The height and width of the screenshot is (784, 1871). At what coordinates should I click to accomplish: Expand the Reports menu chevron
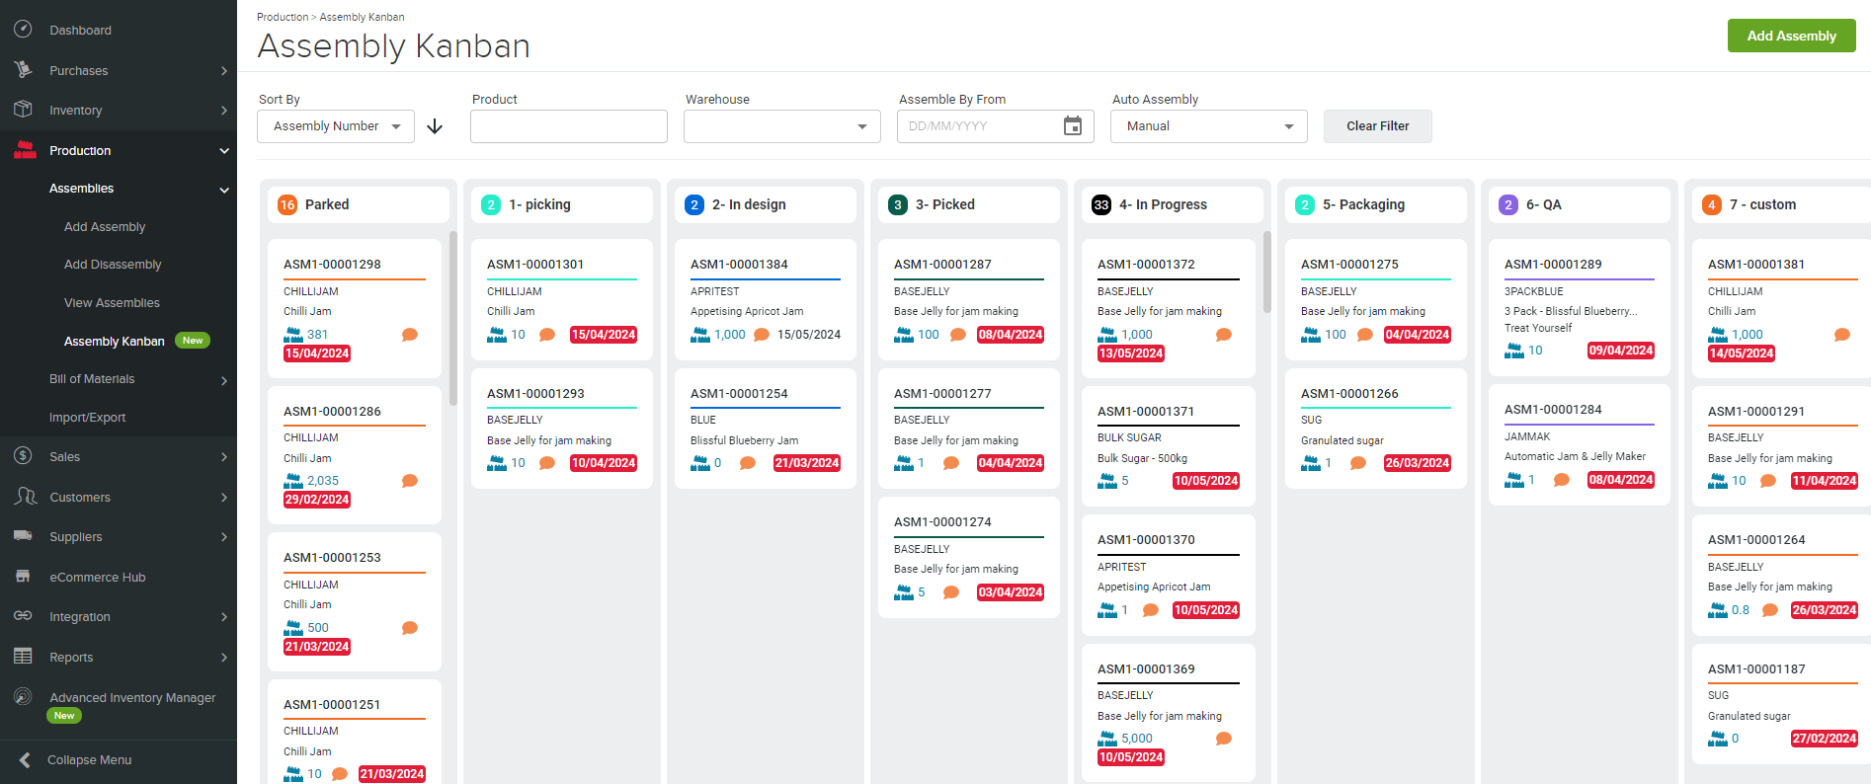click(224, 658)
